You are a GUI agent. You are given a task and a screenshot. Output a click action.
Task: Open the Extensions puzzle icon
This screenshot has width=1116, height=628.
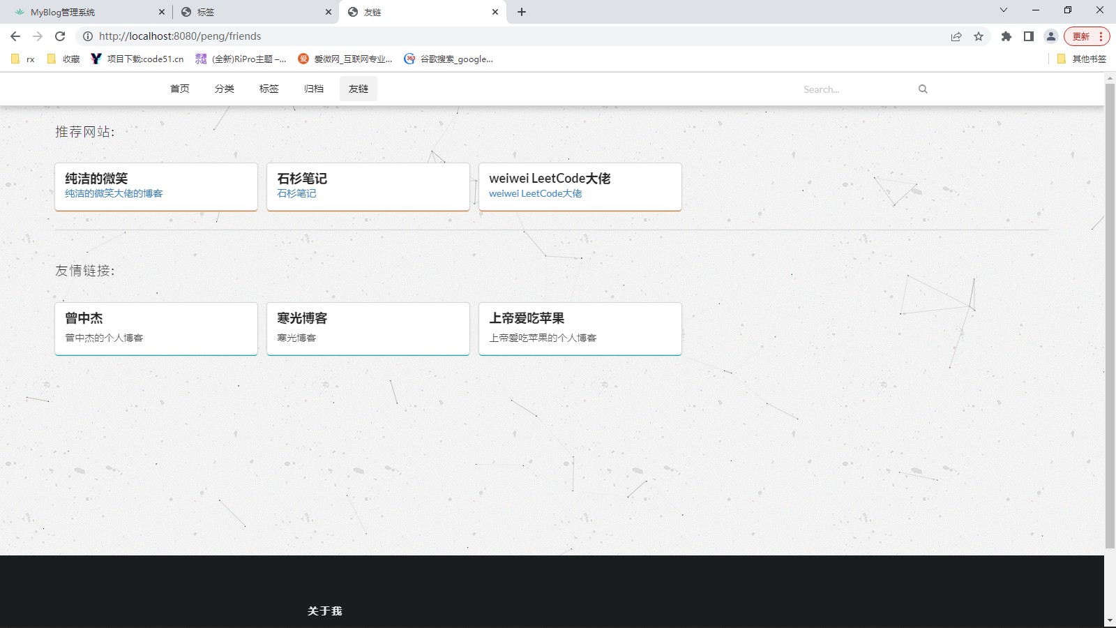click(x=1006, y=36)
